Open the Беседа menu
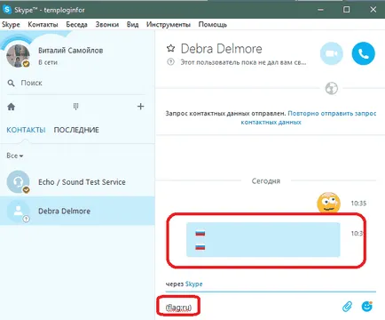 [x=76, y=25]
